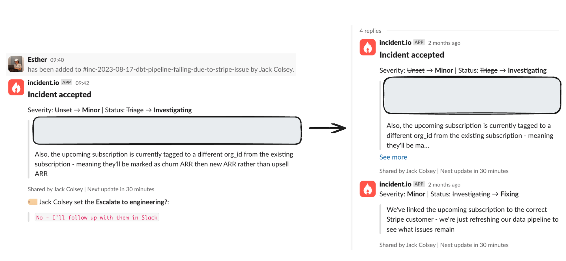Click the 4 replies label
566x261 pixels.
[x=370, y=31]
